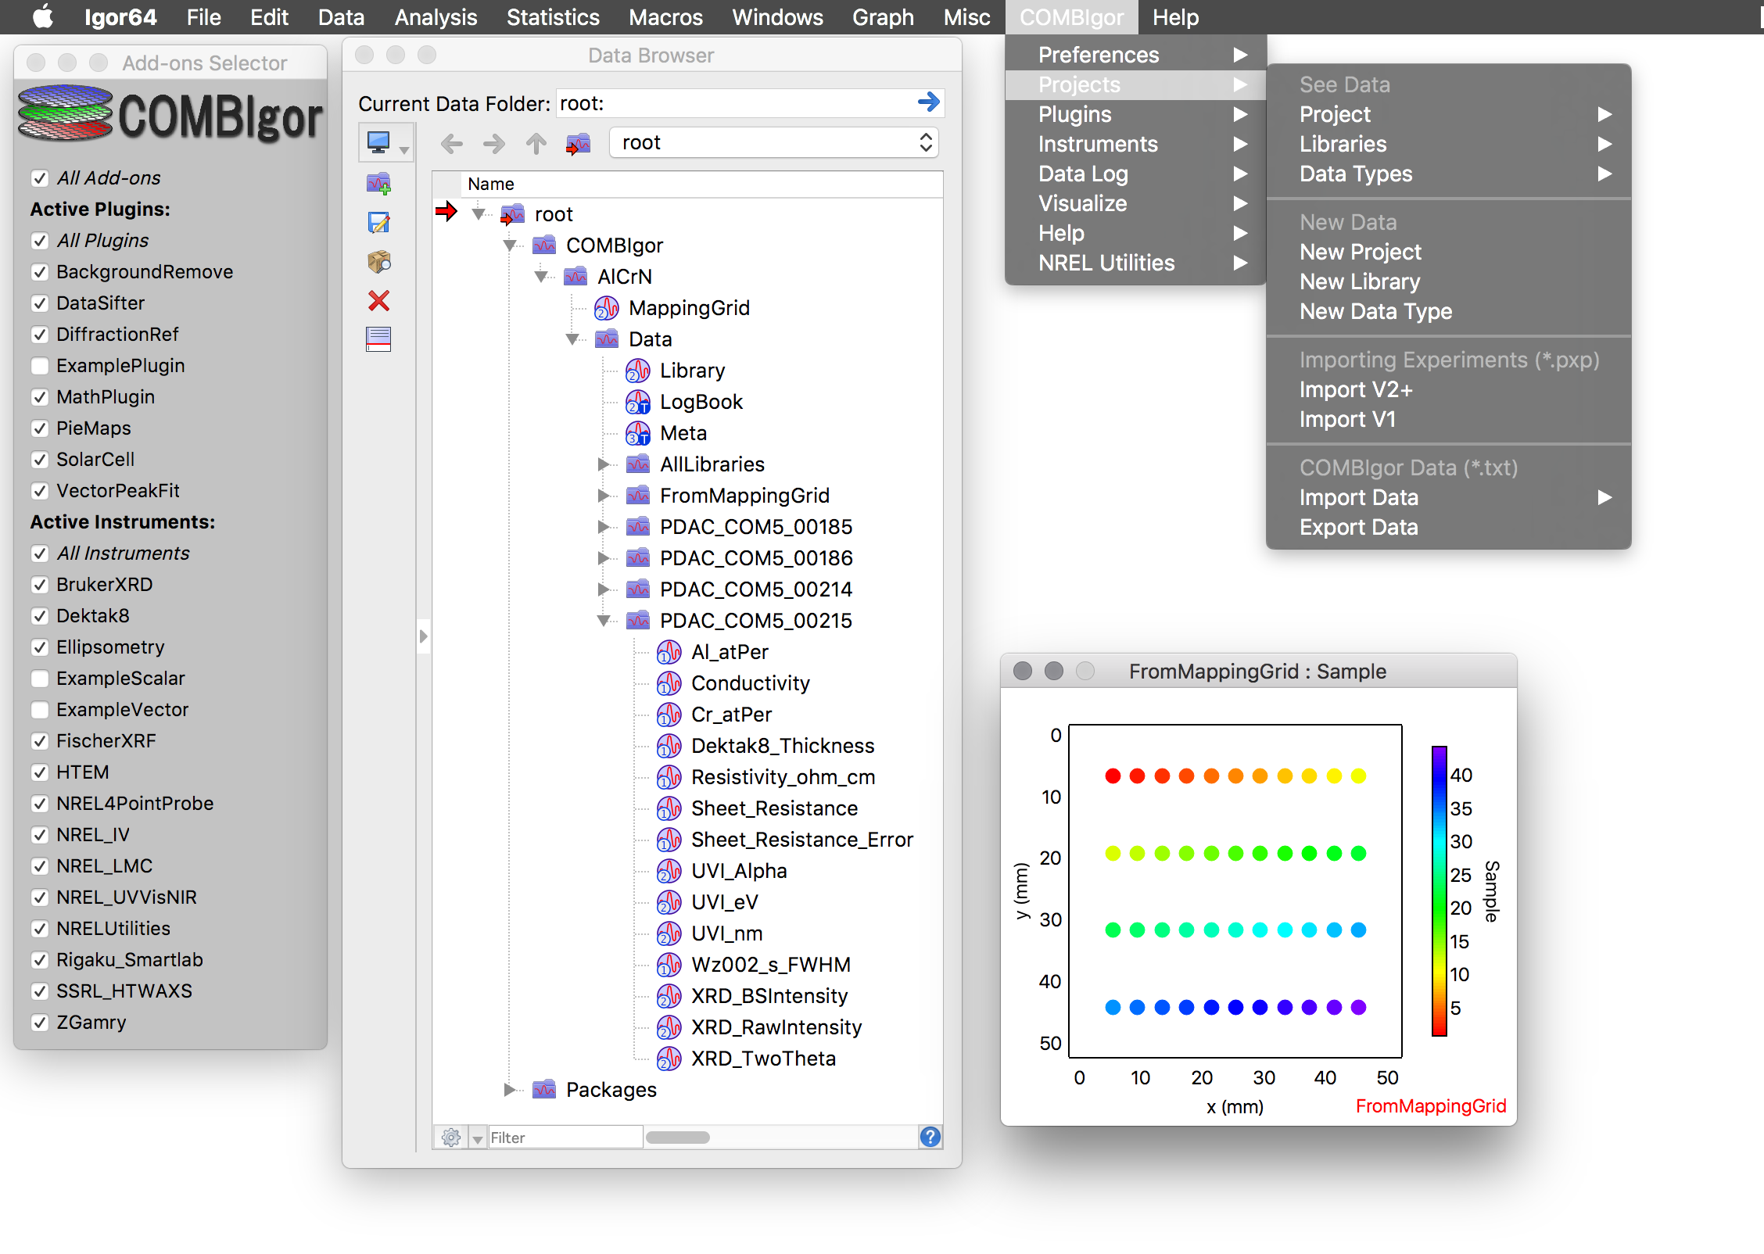Click blue arrow beside Current Data Folder
This screenshot has width=1764, height=1254.
(928, 102)
